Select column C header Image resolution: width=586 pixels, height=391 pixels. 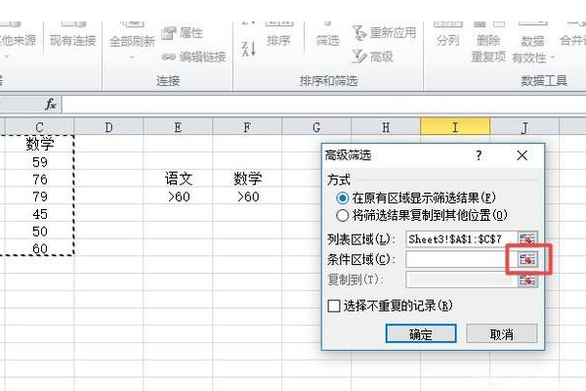40,127
